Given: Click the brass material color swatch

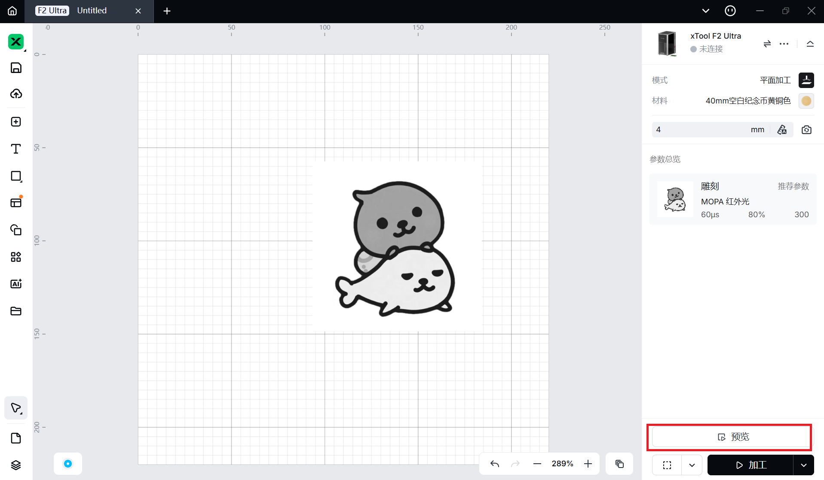Looking at the screenshot, I should [806, 101].
